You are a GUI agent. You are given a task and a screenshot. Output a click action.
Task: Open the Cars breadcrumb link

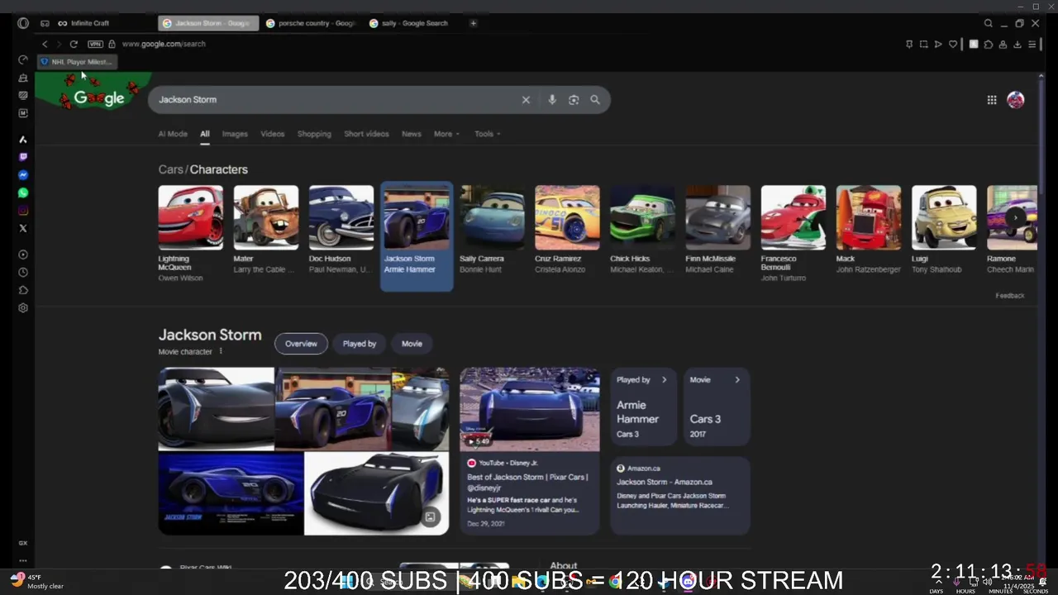click(x=170, y=169)
